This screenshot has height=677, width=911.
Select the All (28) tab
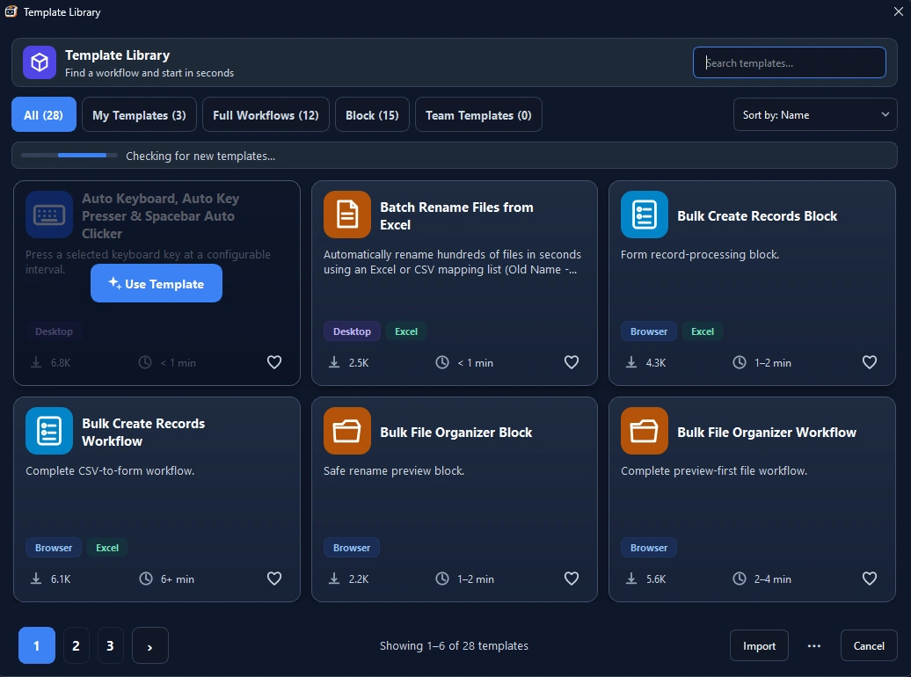[x=44, y=114]
